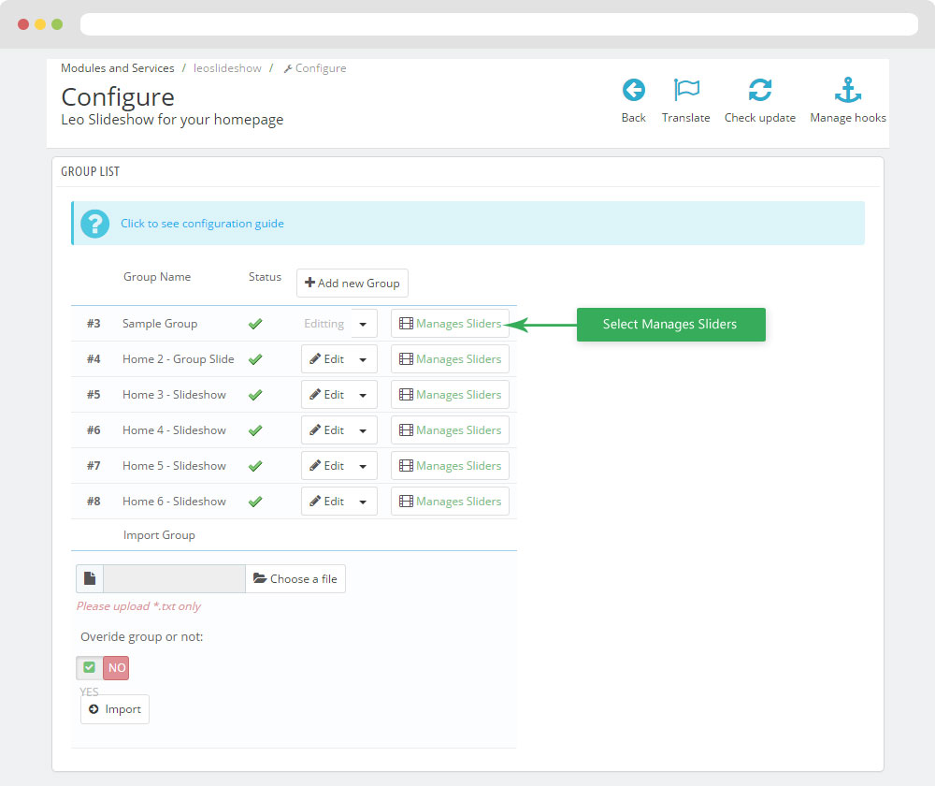Click Choose a file button
935x786 pixels.
(295, 578)
